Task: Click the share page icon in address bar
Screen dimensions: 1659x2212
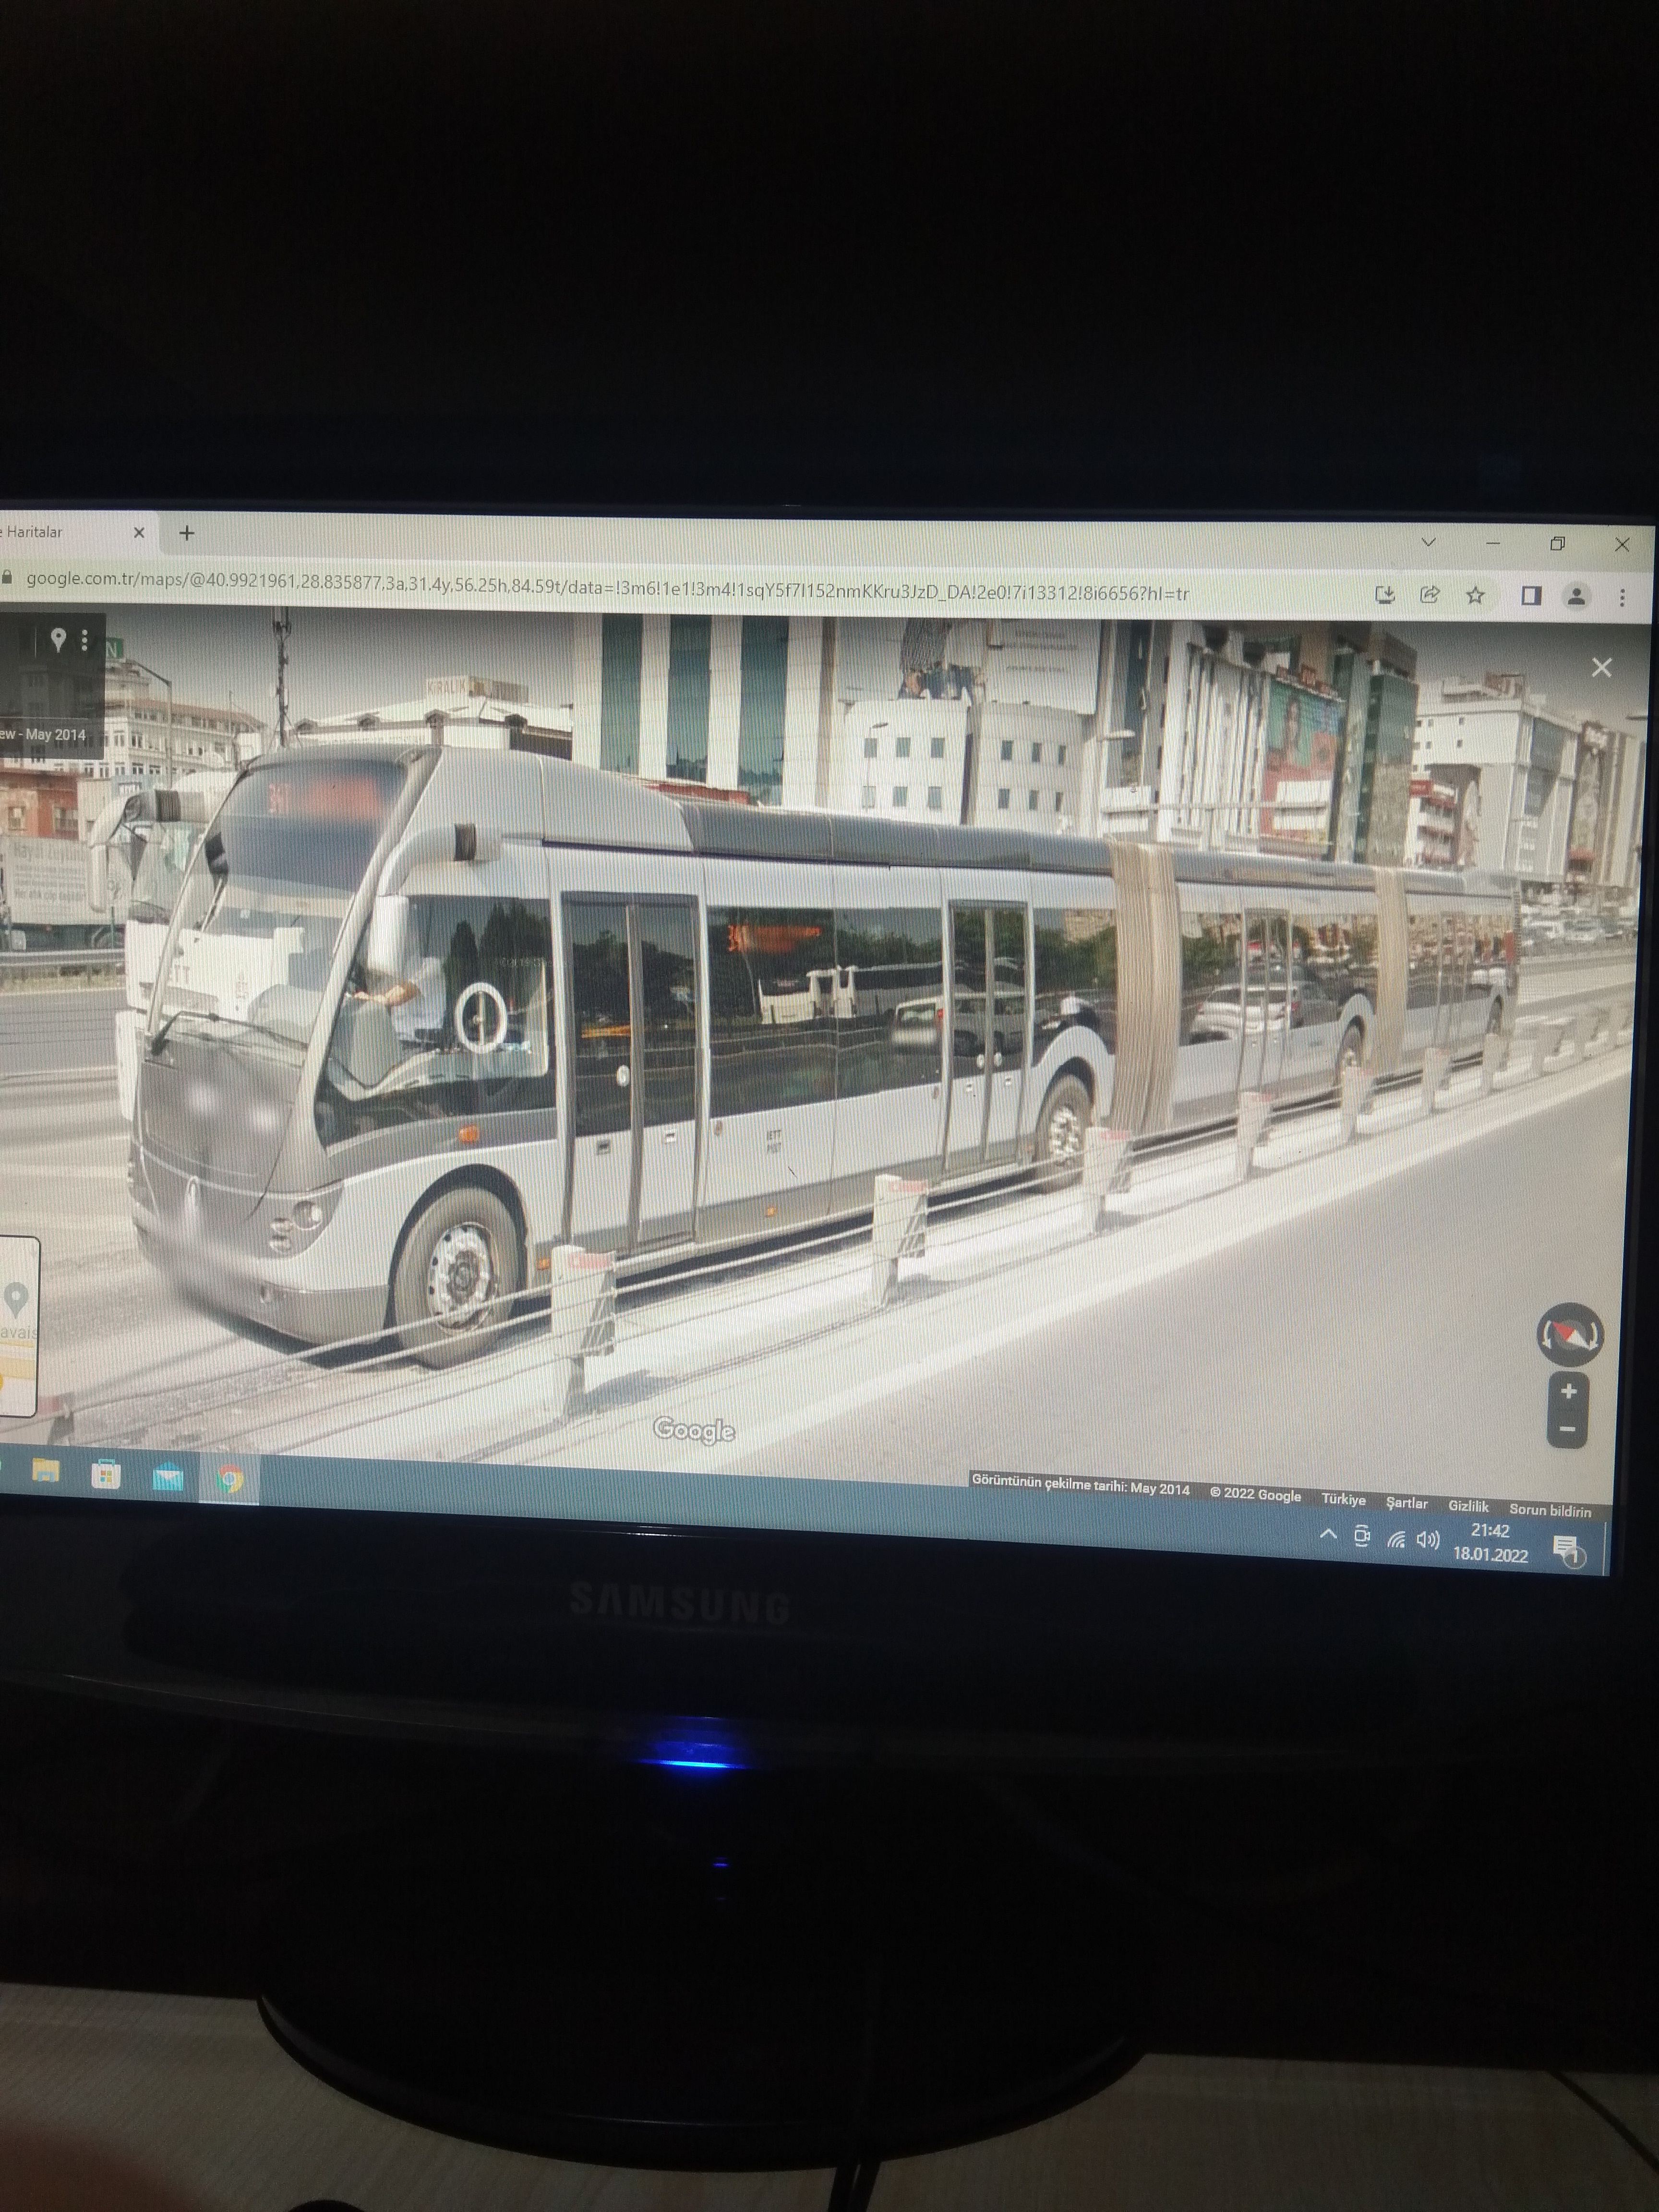Action: click(1430, 595)
